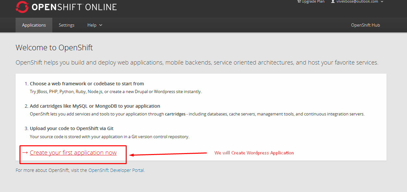Expand the Help menu
The height and width of the screenshot is (192, 407).
point(95,25)
